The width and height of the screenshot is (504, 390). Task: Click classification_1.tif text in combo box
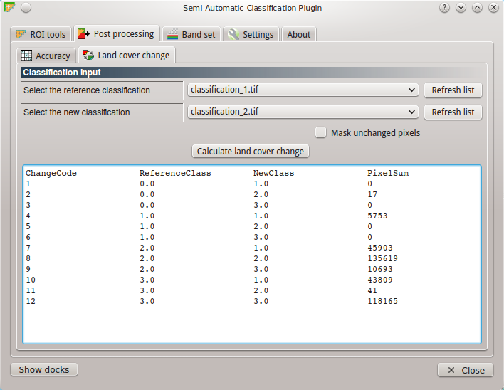coord(224,90)
